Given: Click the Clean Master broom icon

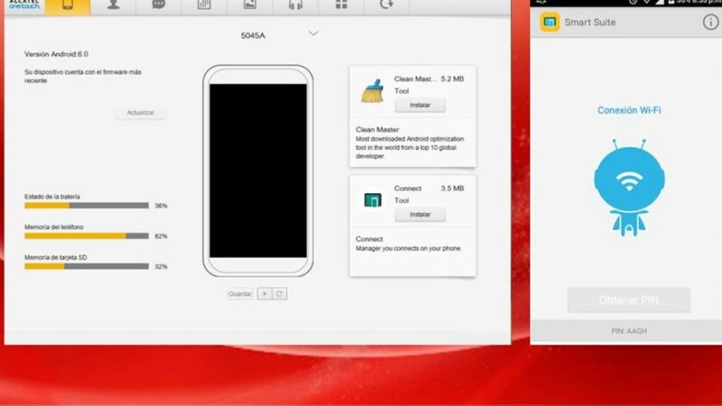Looking at the screenshot, I should 373,91.
